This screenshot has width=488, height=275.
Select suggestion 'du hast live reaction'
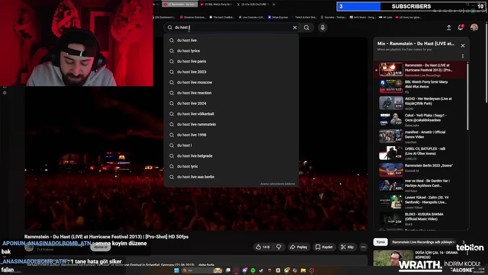coord(231,93)
